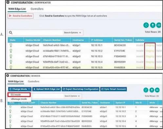Image resolution: width=163 pixels, height=129 pixels.
Task: Set vEdge3 certificate to Valid
Action: [x=159, y=56]
